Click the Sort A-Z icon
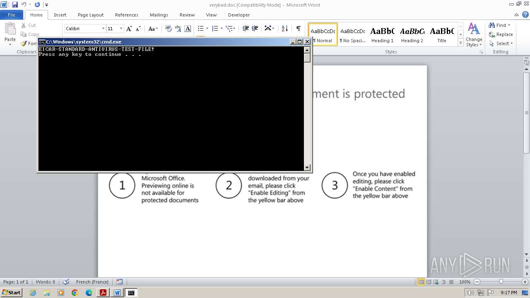The height and width of the screenshot is (298, 530). click(284, 29)
